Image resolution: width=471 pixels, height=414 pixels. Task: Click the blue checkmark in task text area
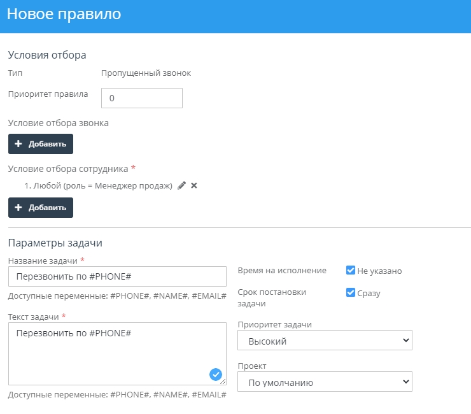[215, 375]
